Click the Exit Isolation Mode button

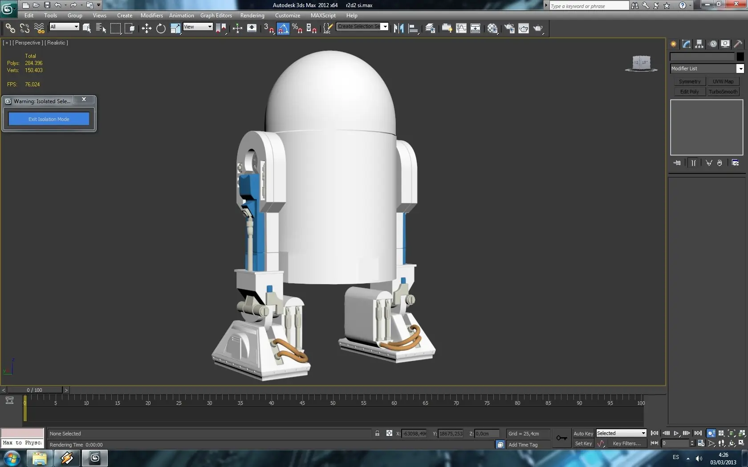[x=49, y=119]
